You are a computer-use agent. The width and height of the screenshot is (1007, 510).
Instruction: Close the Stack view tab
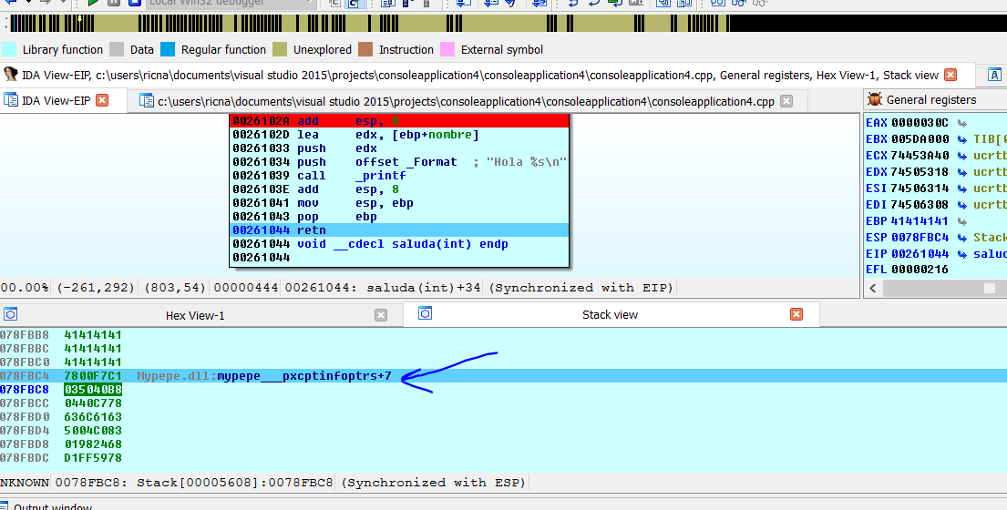pyautogui.click(x=796, y=314)
